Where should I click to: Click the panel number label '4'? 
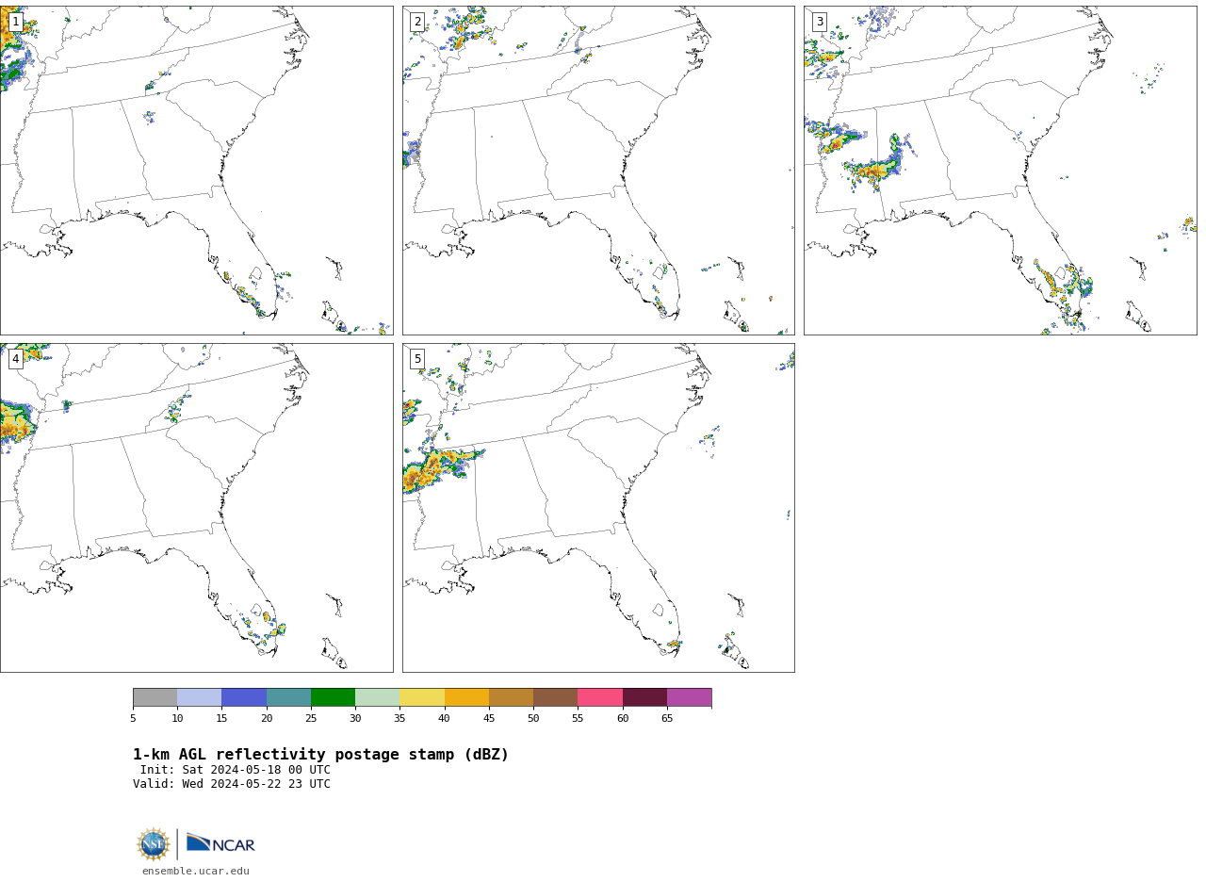(16, 359)
